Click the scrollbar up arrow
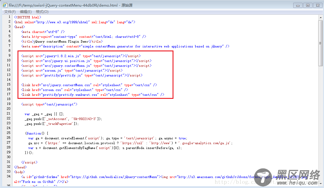Viewport: 324px width, 188px height. (x=320, y=18)
